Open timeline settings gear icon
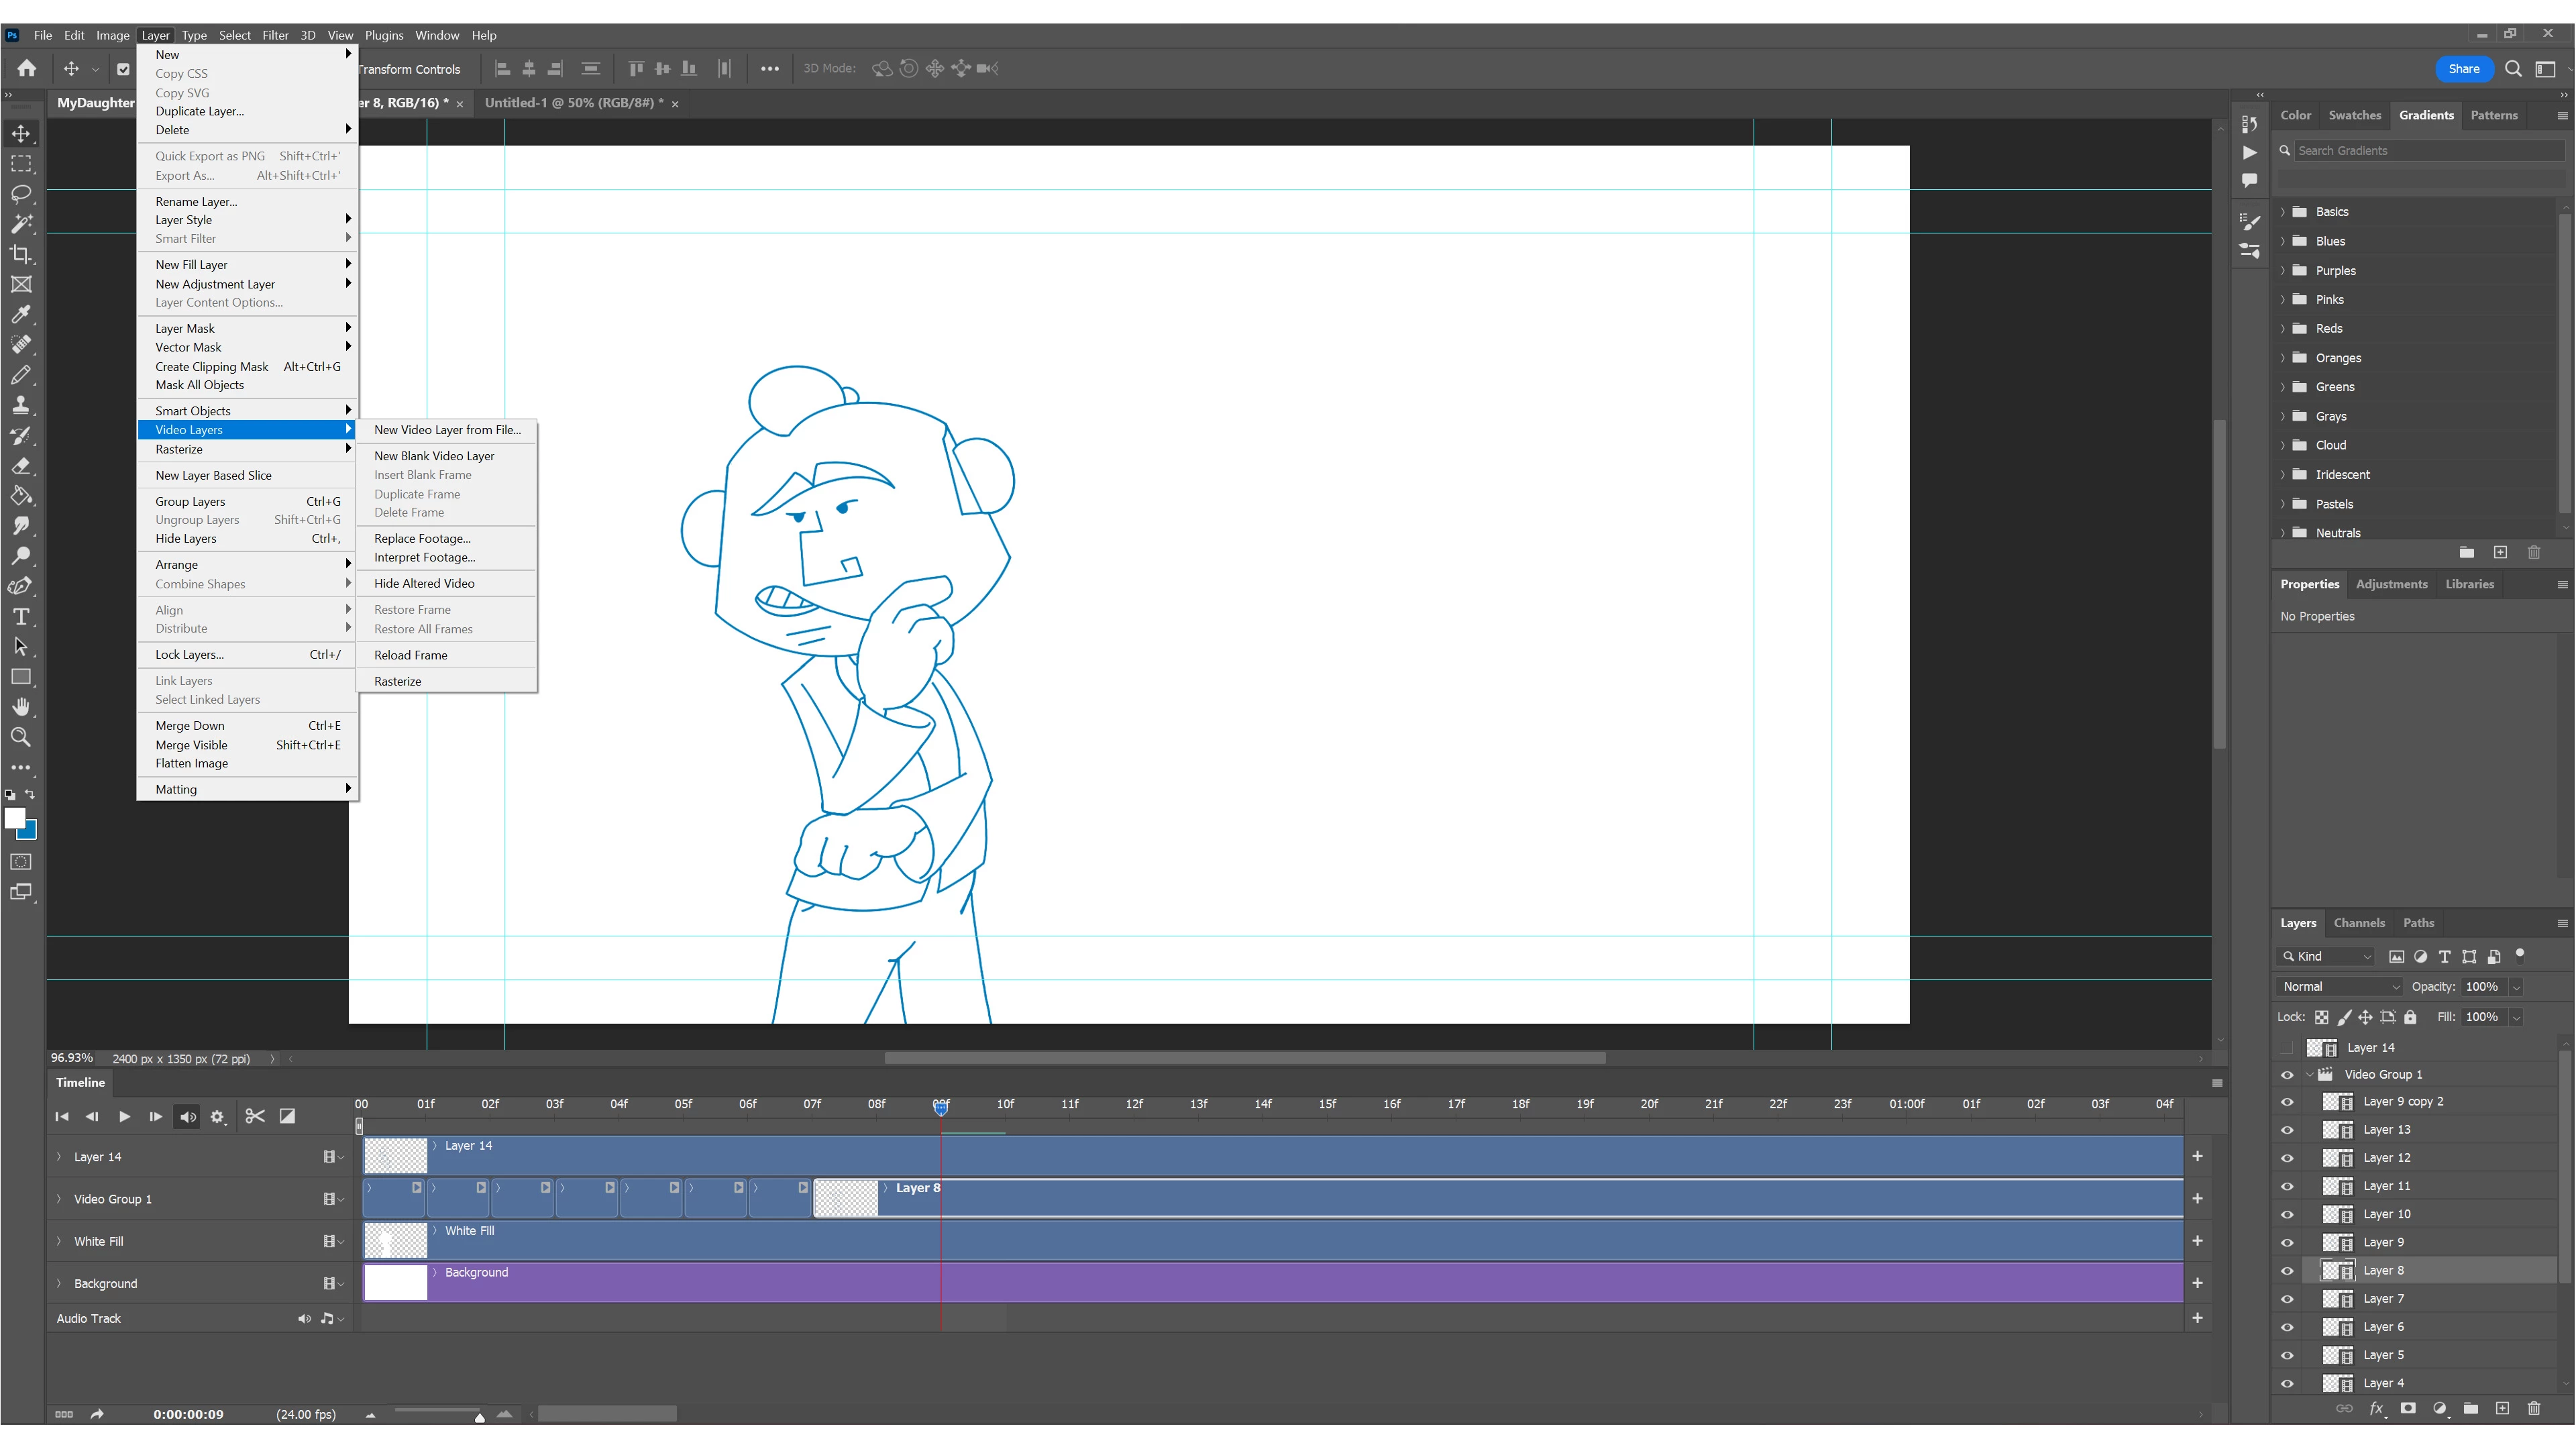The image size is (2576, 1449). point(217,1116)
